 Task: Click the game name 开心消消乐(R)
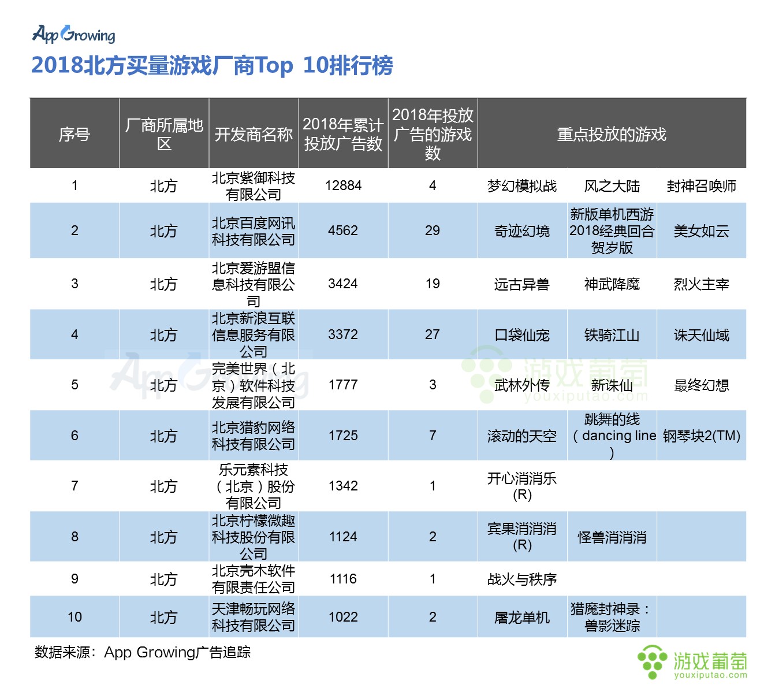[522, 486]
